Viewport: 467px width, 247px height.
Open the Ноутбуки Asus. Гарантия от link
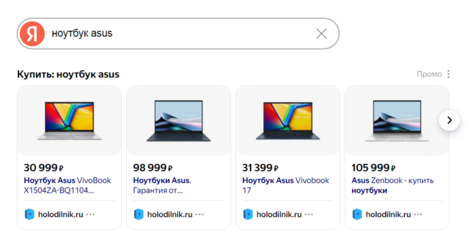[x=162, y=185]
